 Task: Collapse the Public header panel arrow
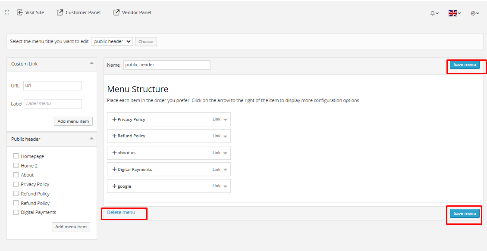(x=91, y=139)
